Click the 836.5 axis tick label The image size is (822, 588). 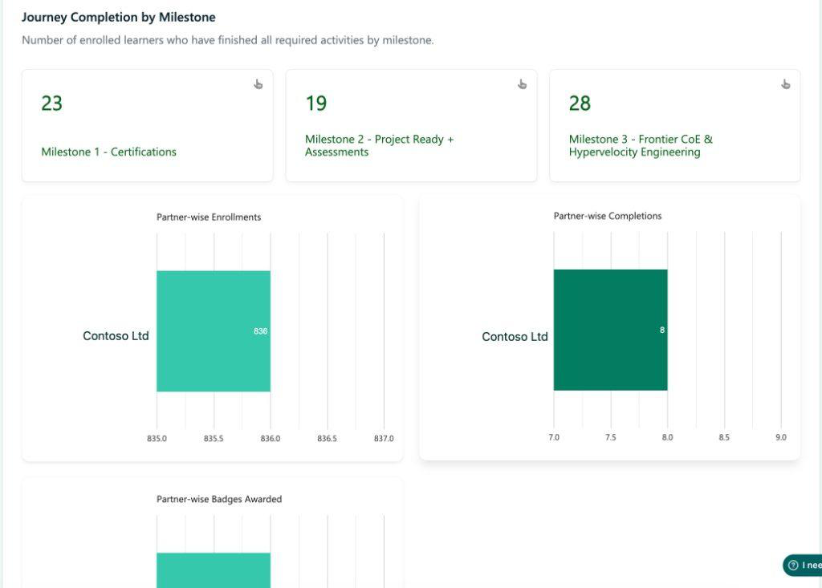pyautogui.click(x=328, y=439)
